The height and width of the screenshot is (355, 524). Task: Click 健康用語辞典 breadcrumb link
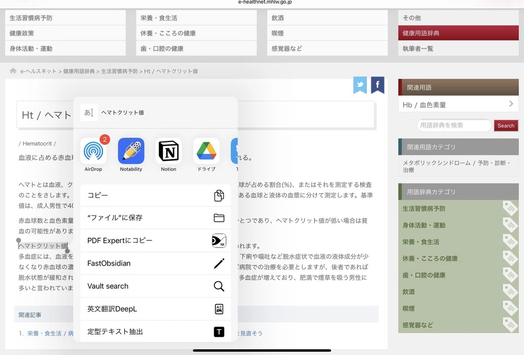tap(79, 71)
